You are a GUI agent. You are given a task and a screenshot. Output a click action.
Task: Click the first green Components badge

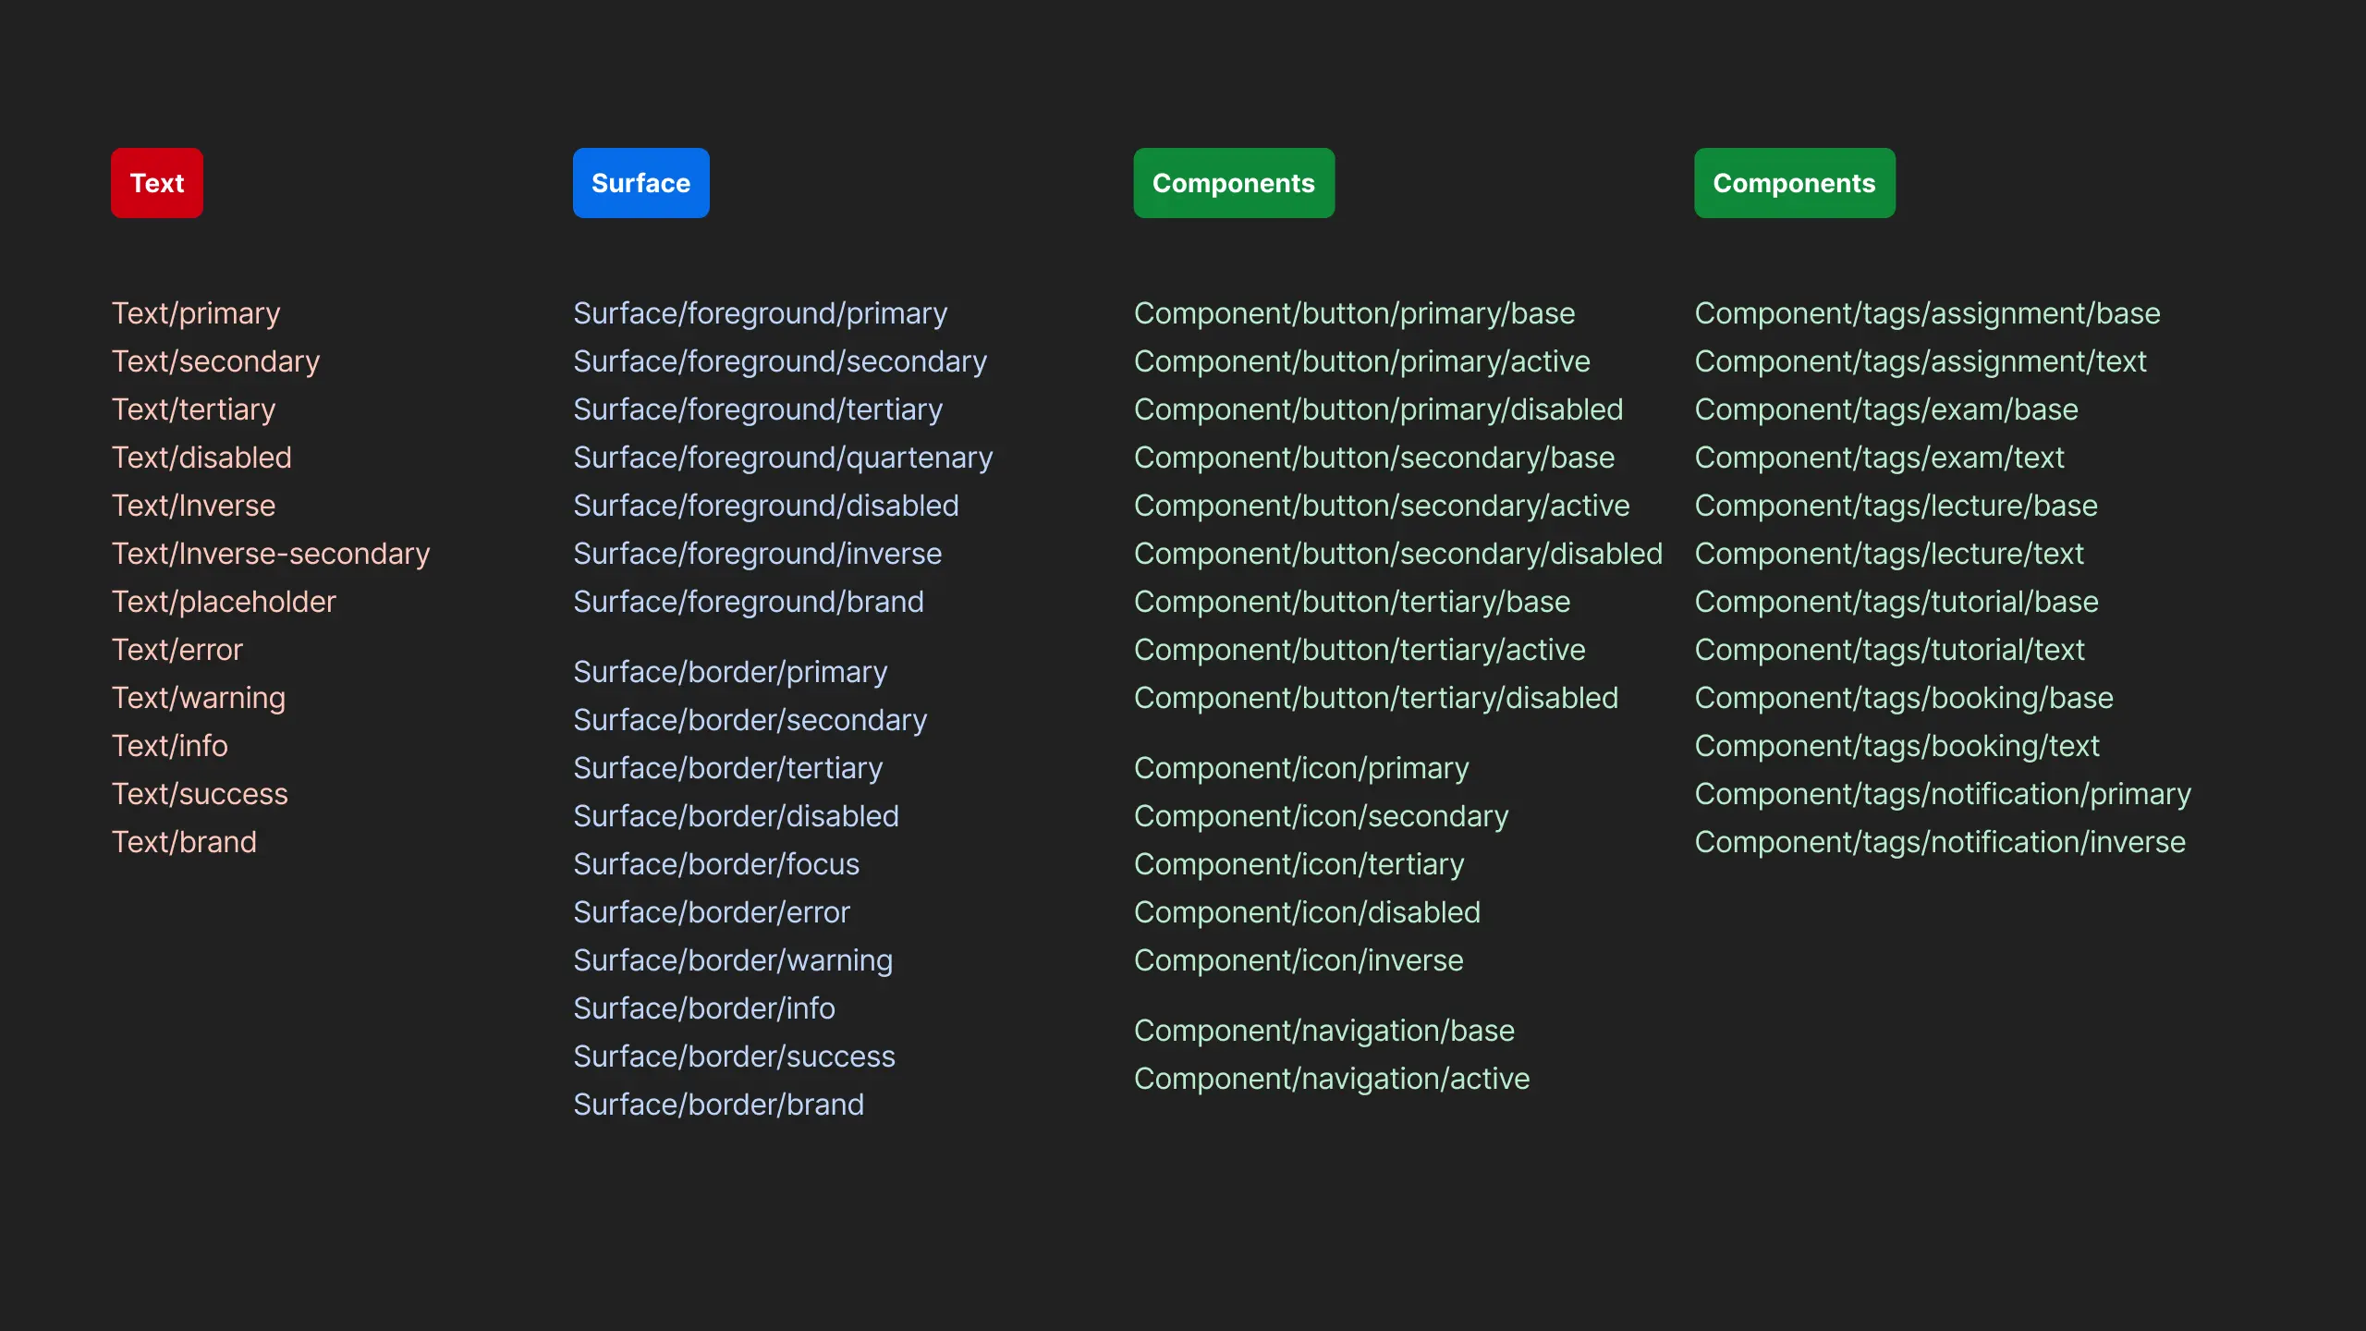tap(1234, 183)
